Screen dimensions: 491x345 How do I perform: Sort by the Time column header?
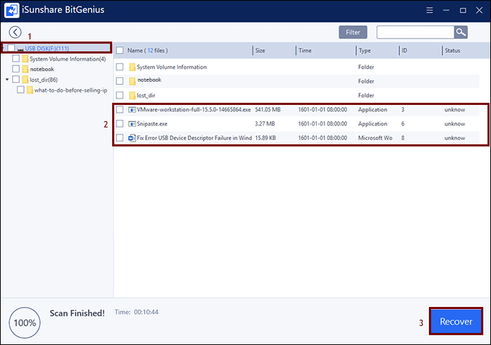[x=305, y=50]
